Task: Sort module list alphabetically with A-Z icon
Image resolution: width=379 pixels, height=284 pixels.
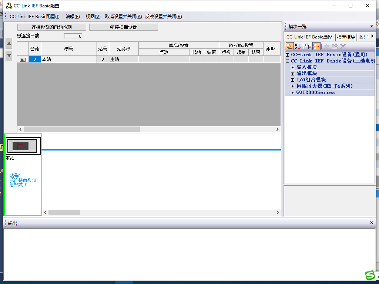Action: (298, 46)
